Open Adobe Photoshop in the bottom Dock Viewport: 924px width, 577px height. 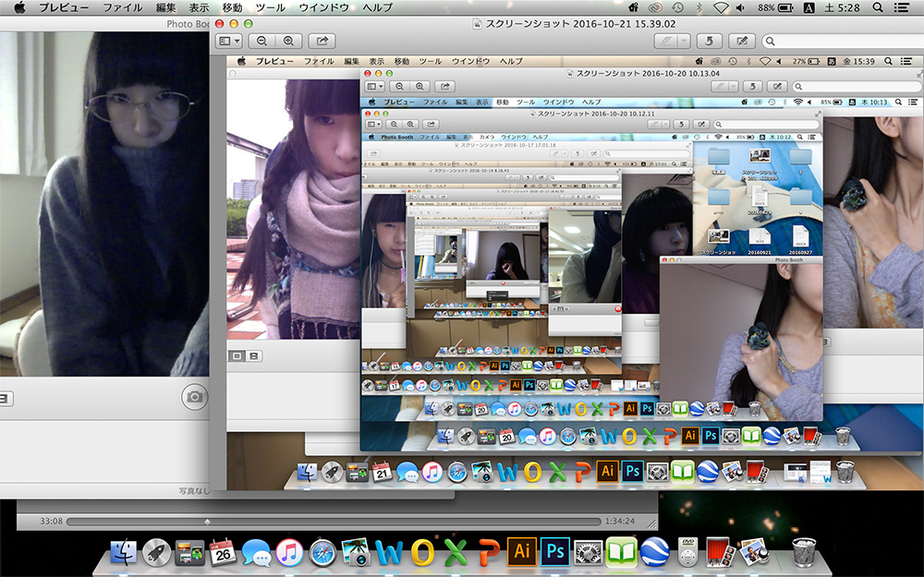click(x=555, y=552)
